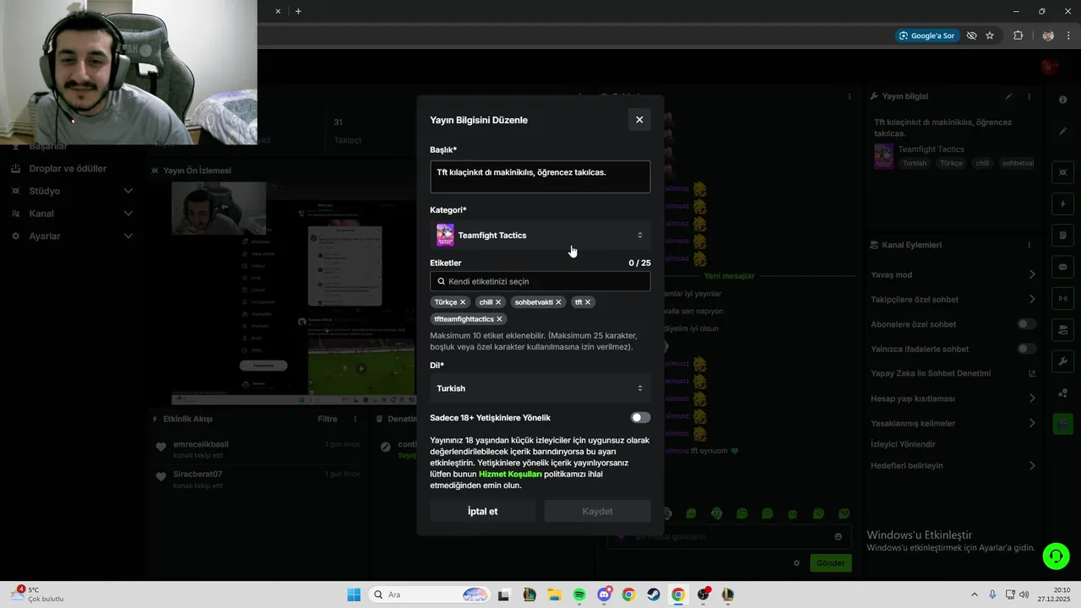The width and height of the screenshot is (1081, 608).
Task: Click the İptal et button
Action: pos(482,511)
